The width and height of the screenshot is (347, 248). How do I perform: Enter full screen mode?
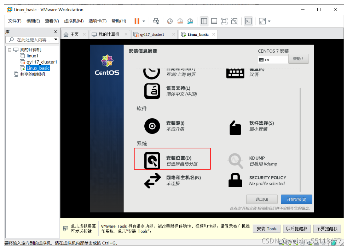224,21
